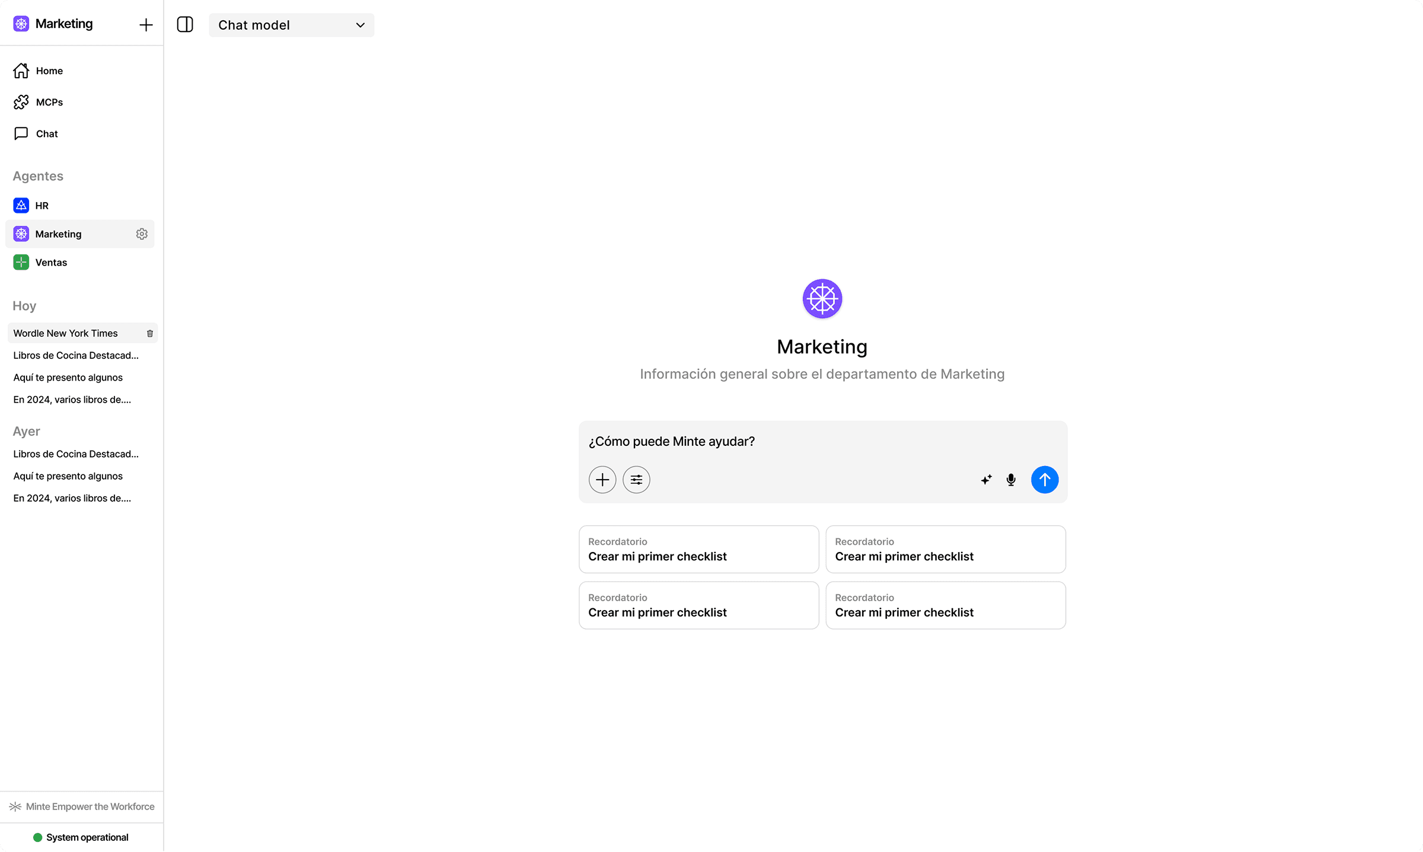Click the System operational status indicator

point(81,837)
